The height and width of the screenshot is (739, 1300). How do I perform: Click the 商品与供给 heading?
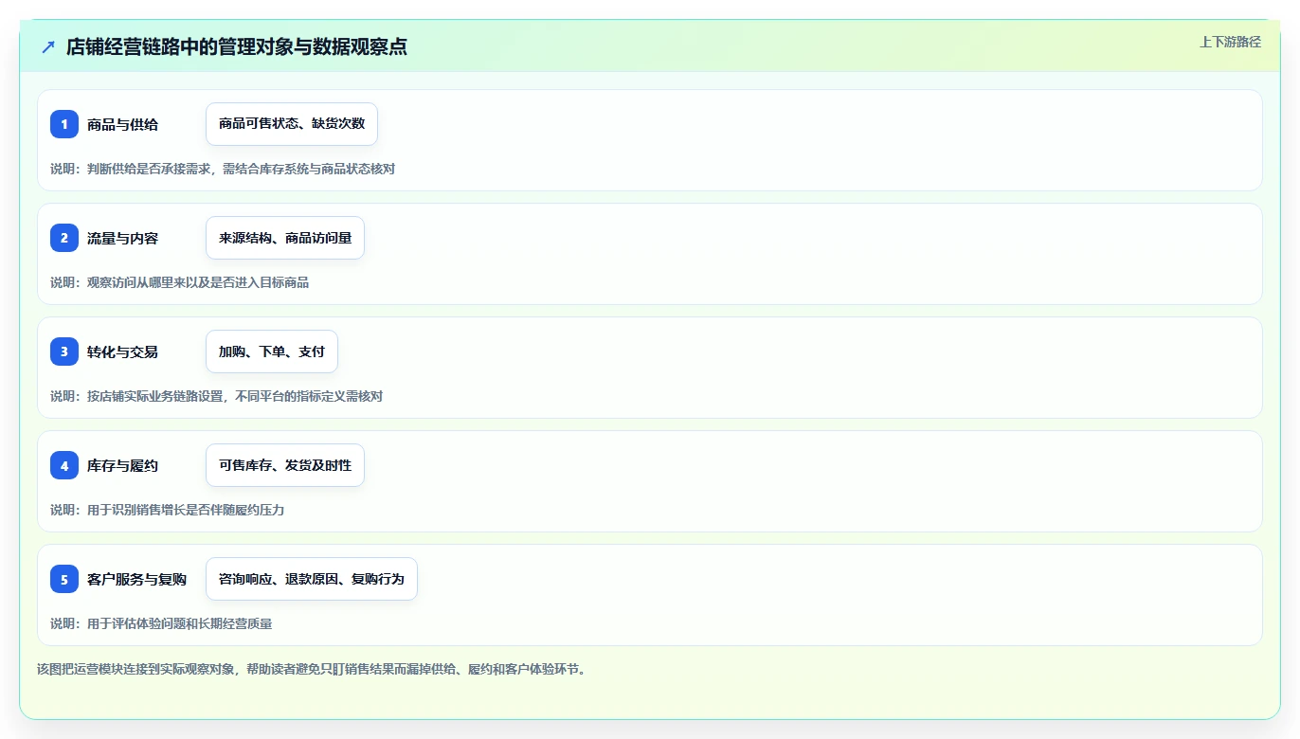tap(122, 124)
